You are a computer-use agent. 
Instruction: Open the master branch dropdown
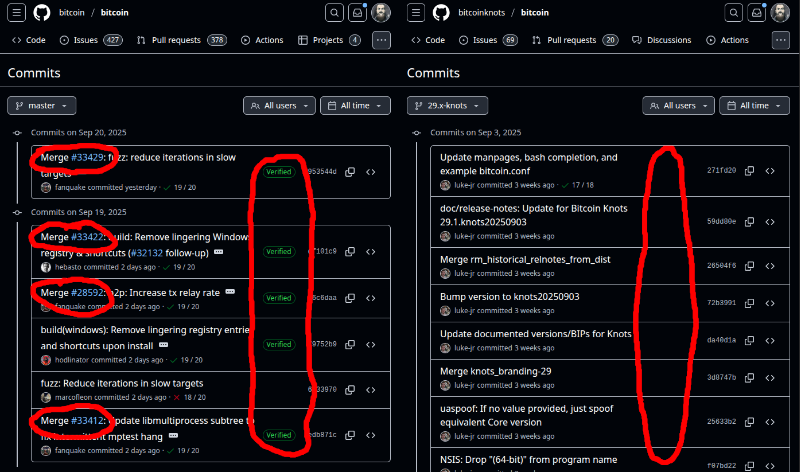click(x=42, y=106)
